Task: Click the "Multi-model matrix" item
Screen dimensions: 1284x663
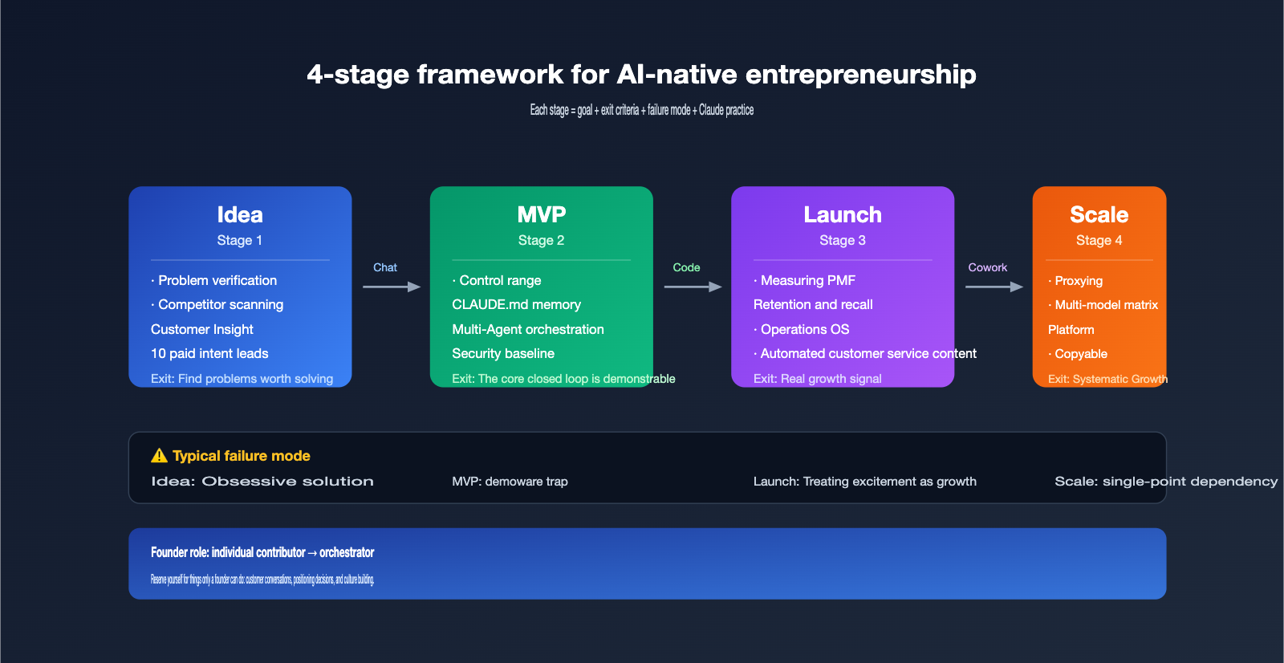Action: [x=1106, y=305]
